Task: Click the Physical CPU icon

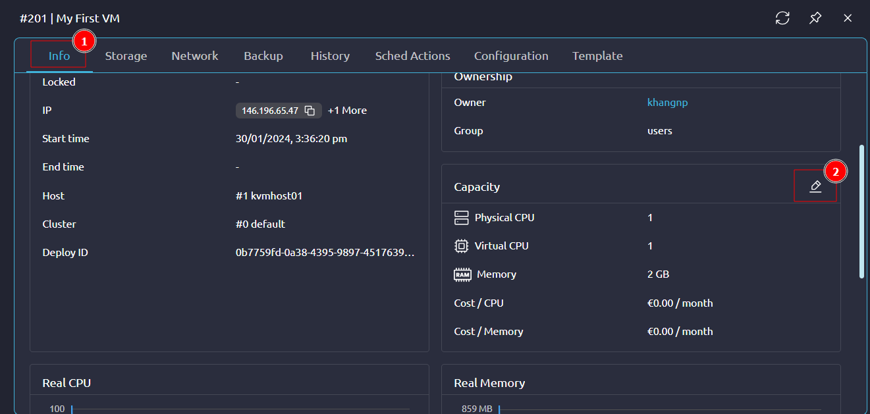Action: [462, 217]
